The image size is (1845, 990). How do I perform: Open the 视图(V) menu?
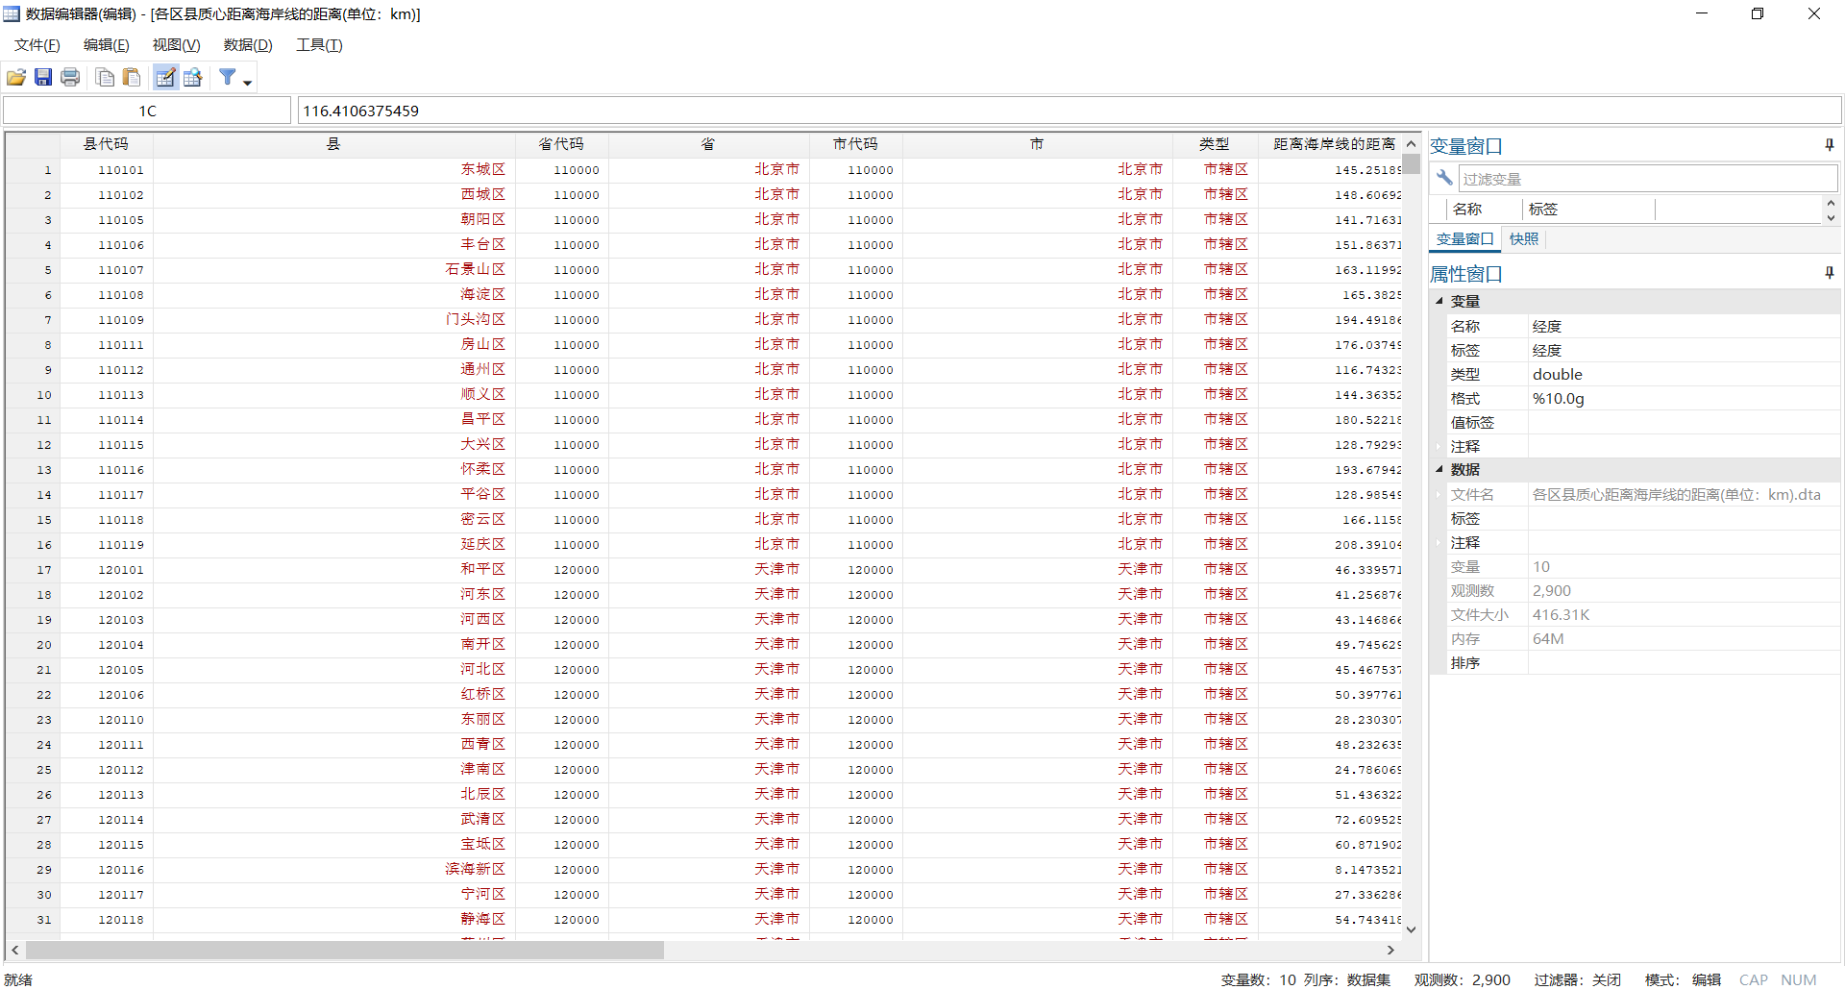click(x=177, y=45)
